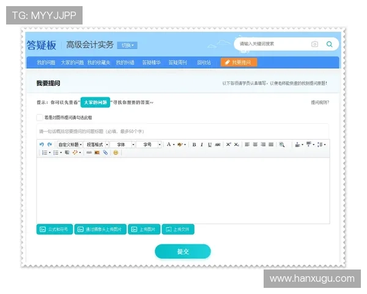Open the 自定义标题 dropdown
This screenshot has height=294, width=367.
[70, 145]
